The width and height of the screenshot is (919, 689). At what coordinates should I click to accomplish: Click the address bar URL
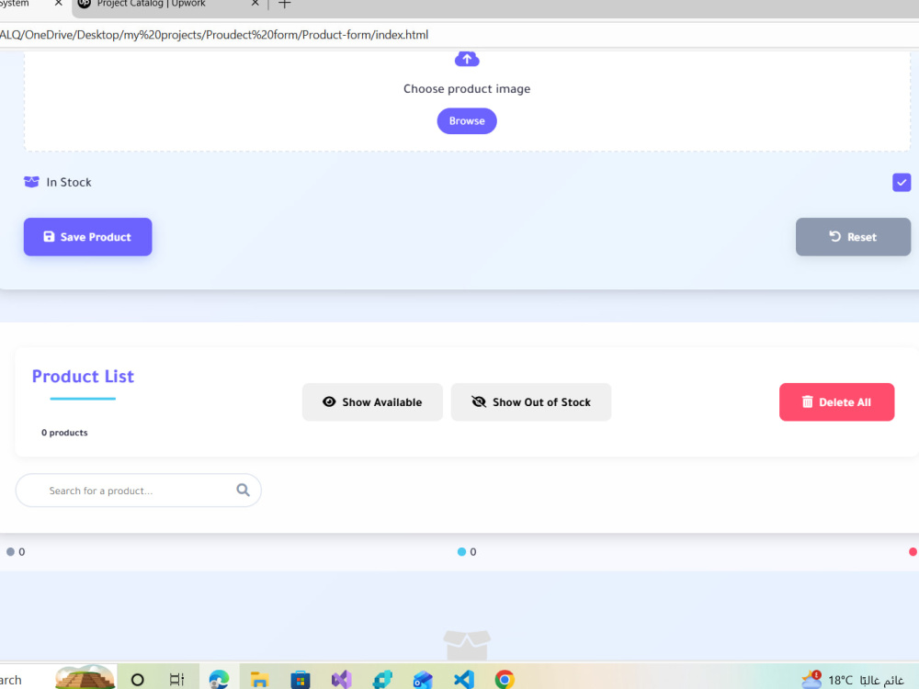(214, 35)
